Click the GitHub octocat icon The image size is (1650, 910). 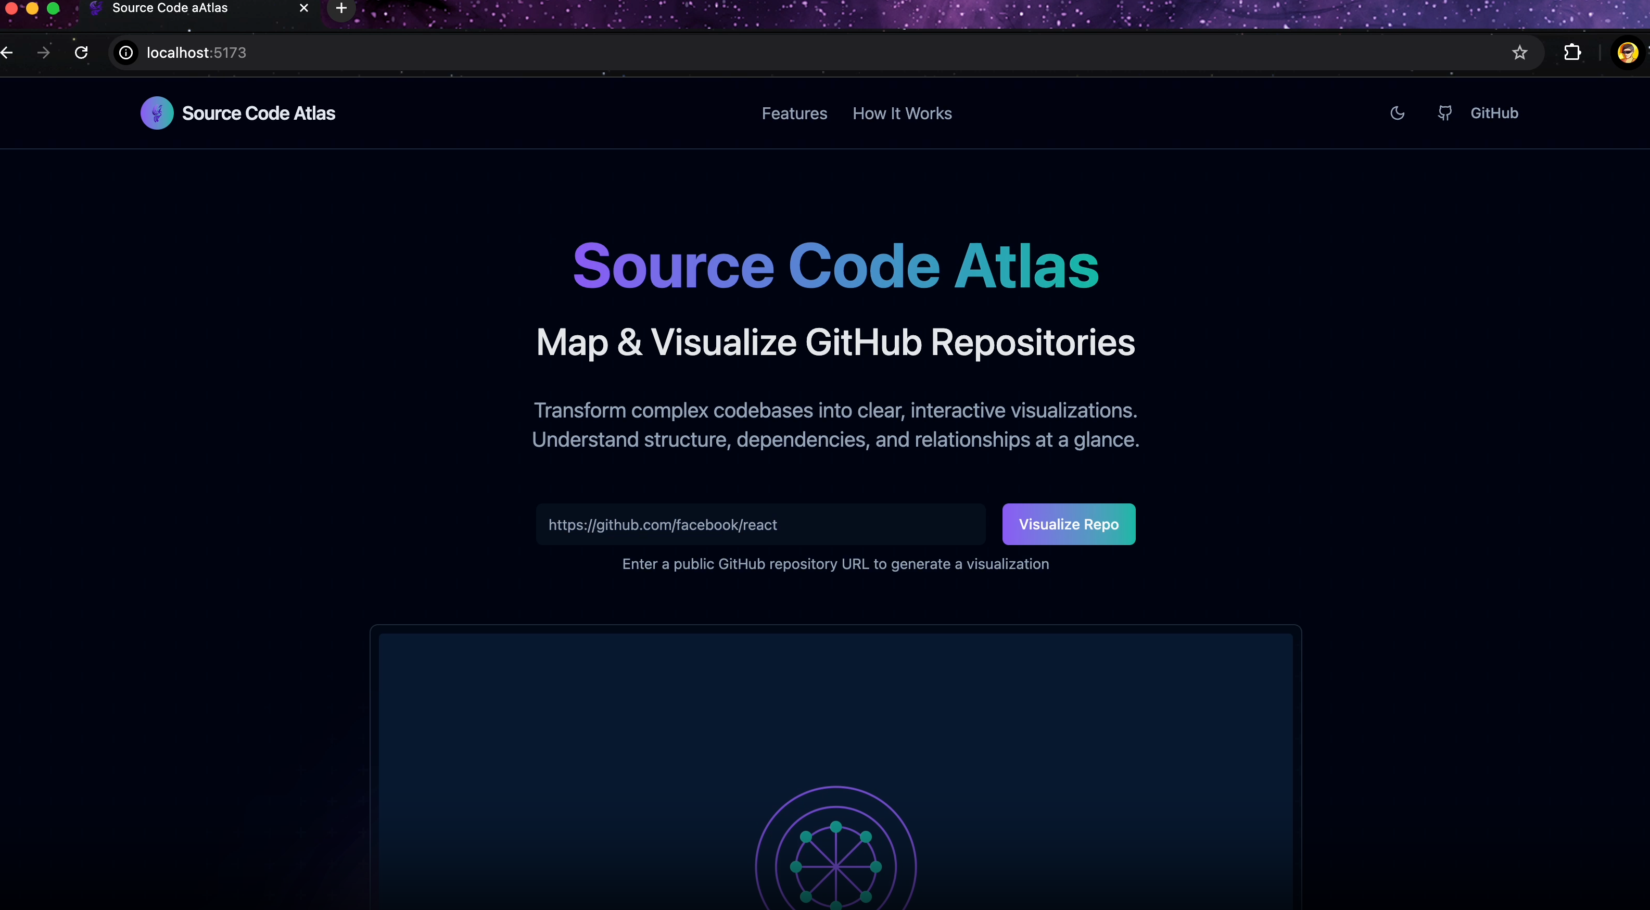coord(1444,113)
